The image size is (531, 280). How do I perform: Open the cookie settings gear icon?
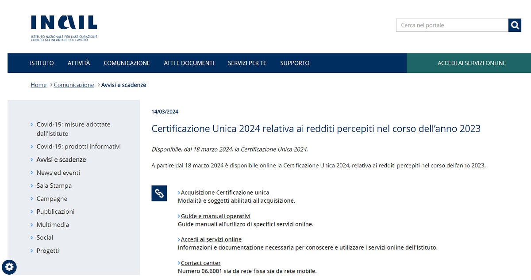click(x=9, y=267)
